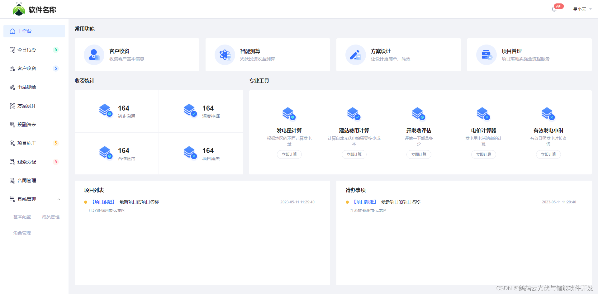Click the 线索分配 sidebar icon
598x294 pixels.
tap(12, 162)
